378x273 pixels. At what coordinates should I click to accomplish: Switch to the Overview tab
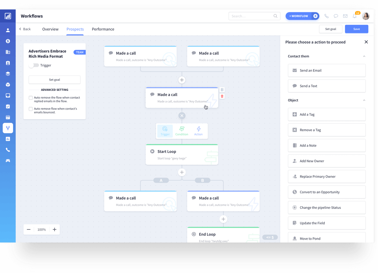50,29
